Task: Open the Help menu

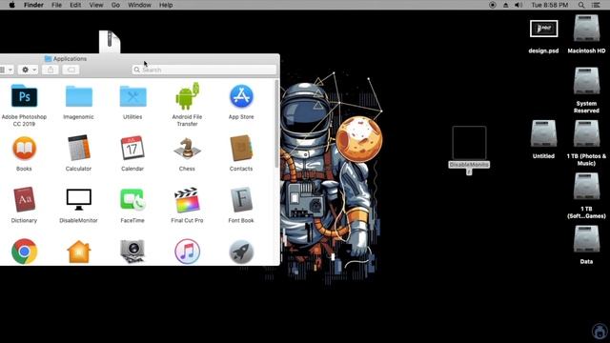Action: tap(166, 5)
